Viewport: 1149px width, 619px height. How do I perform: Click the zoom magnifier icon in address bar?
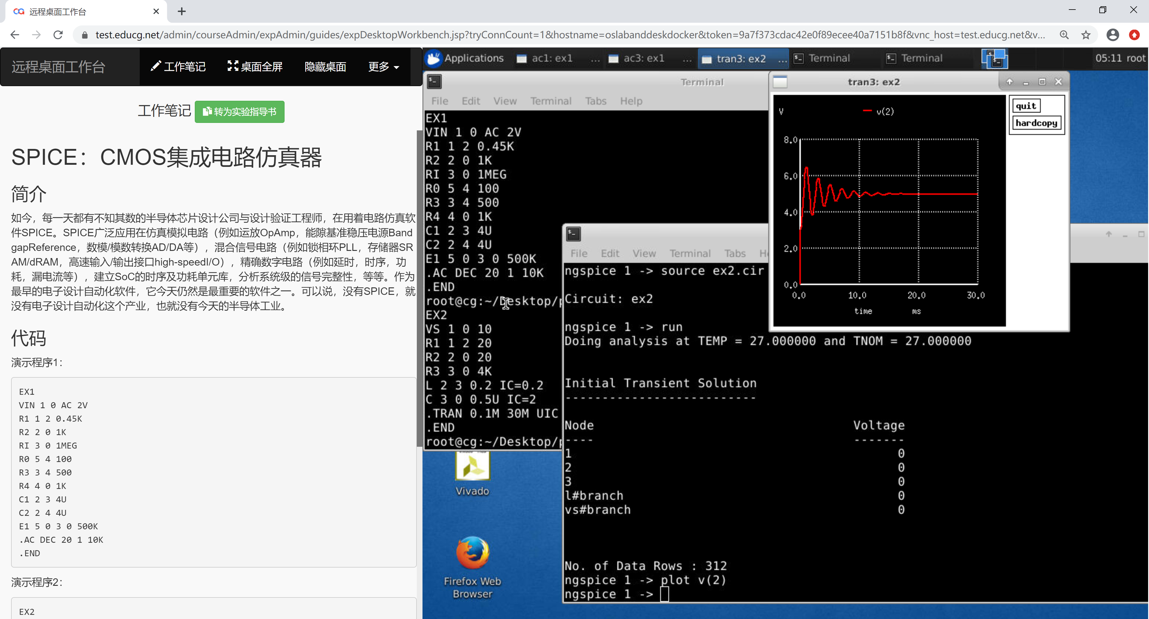[x=1064, y=35]
